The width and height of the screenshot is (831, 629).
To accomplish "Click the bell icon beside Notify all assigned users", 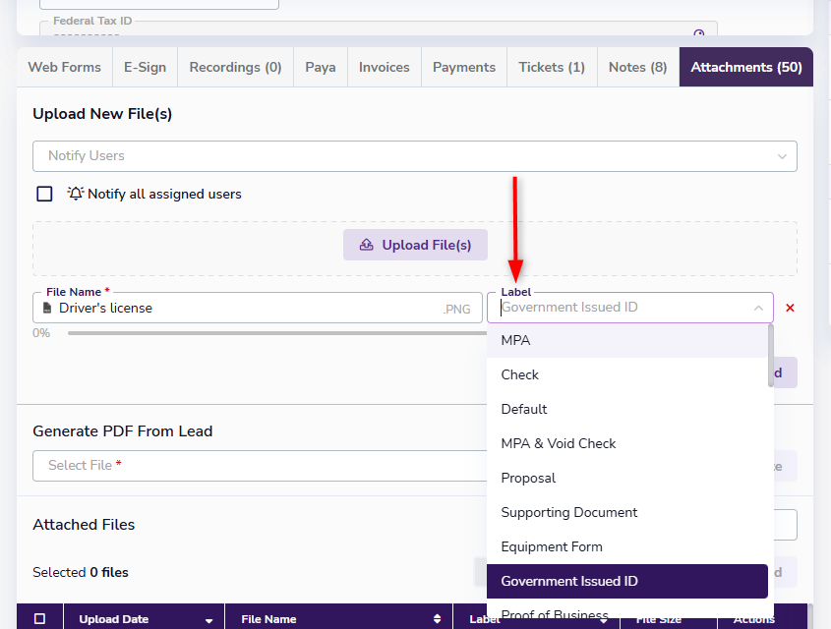I will pos(76,194).
